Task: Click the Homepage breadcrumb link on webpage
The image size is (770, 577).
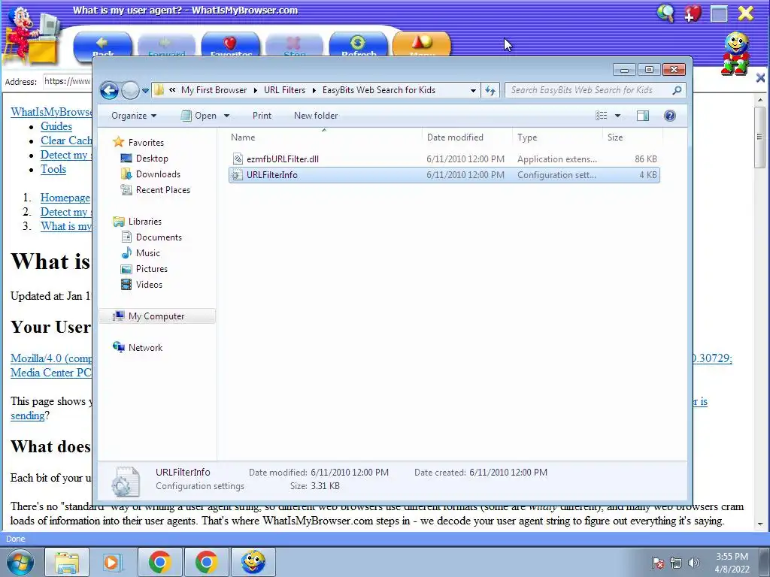Action: 65,198
